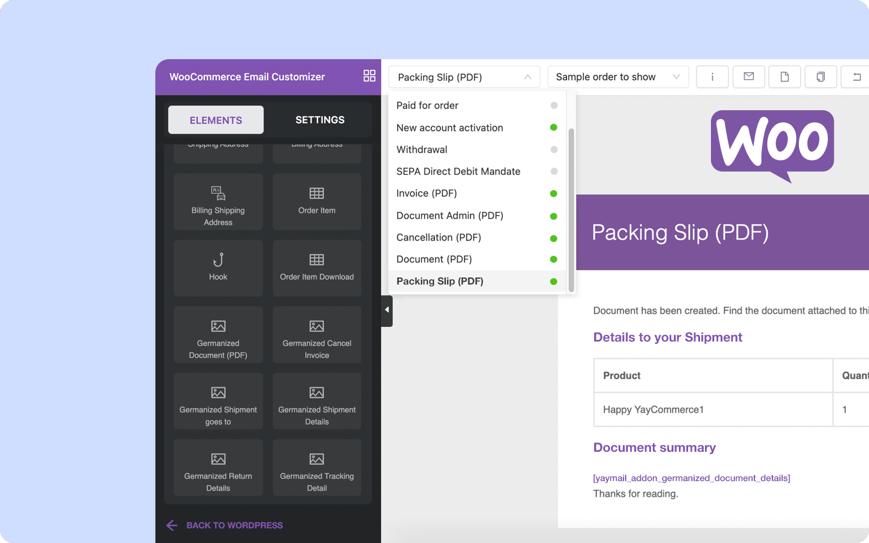Open the Sample order to show dropdown
869x543 pixels.
click(618, 77)
